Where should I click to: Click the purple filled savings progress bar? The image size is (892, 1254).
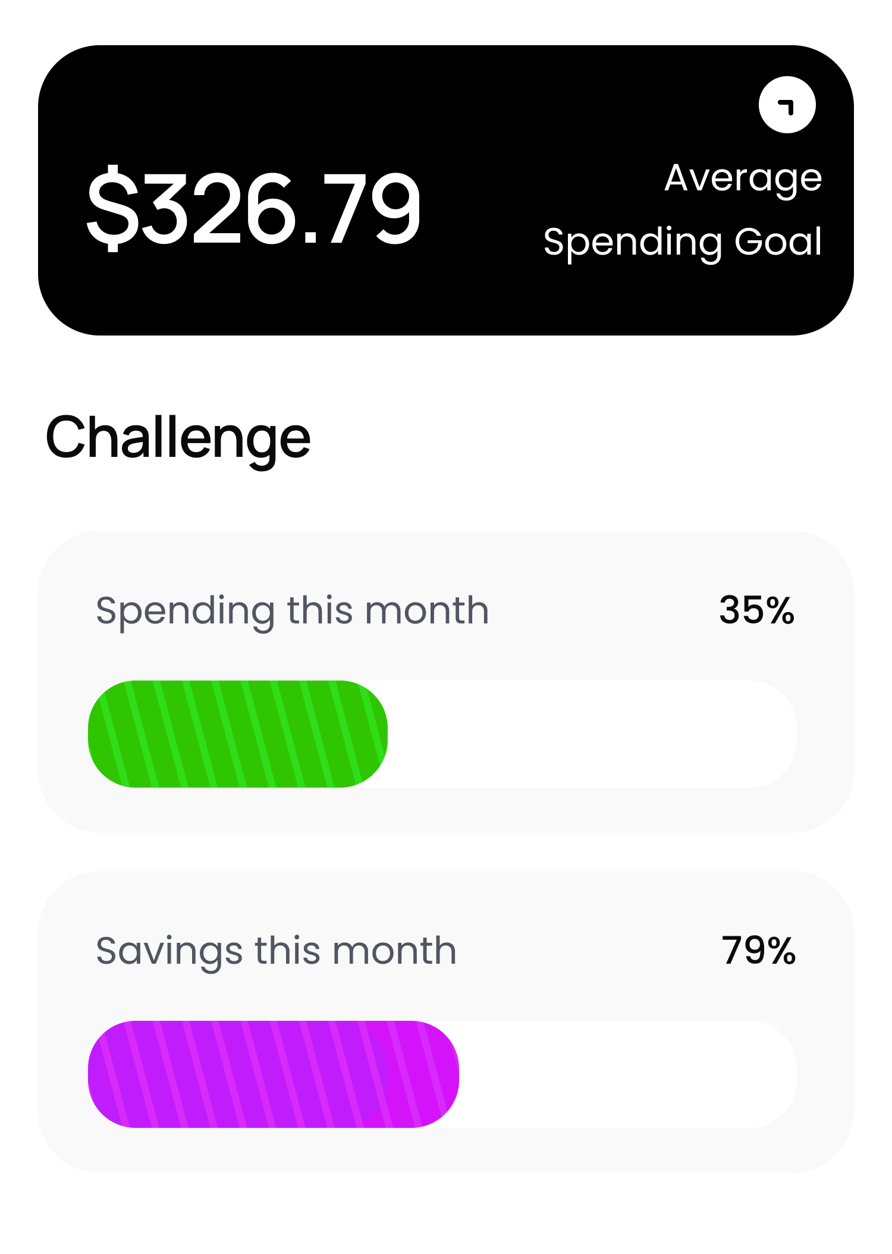(238, 1074)
